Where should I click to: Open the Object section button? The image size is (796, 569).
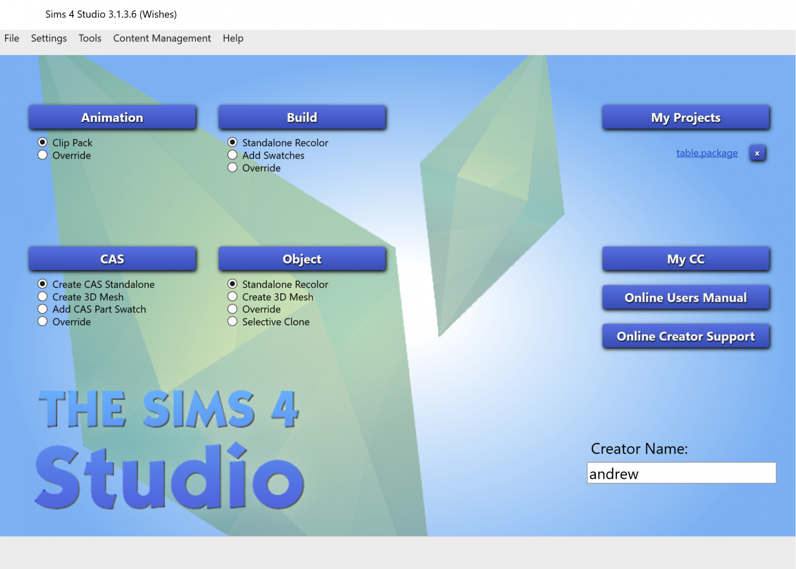pyautogui.click(x=302, y=259)
